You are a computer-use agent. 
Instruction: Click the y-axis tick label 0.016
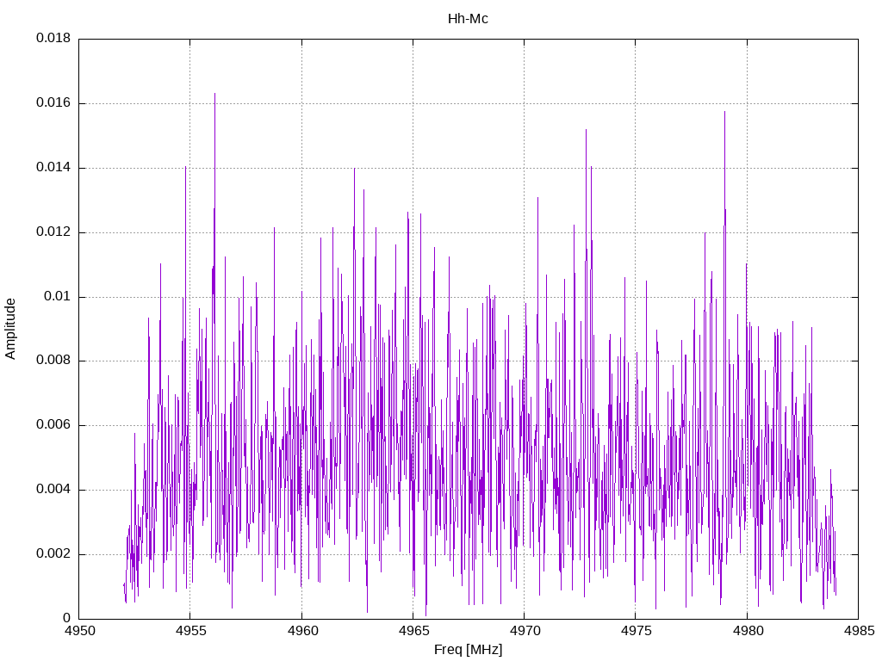[x=53, y=103]
